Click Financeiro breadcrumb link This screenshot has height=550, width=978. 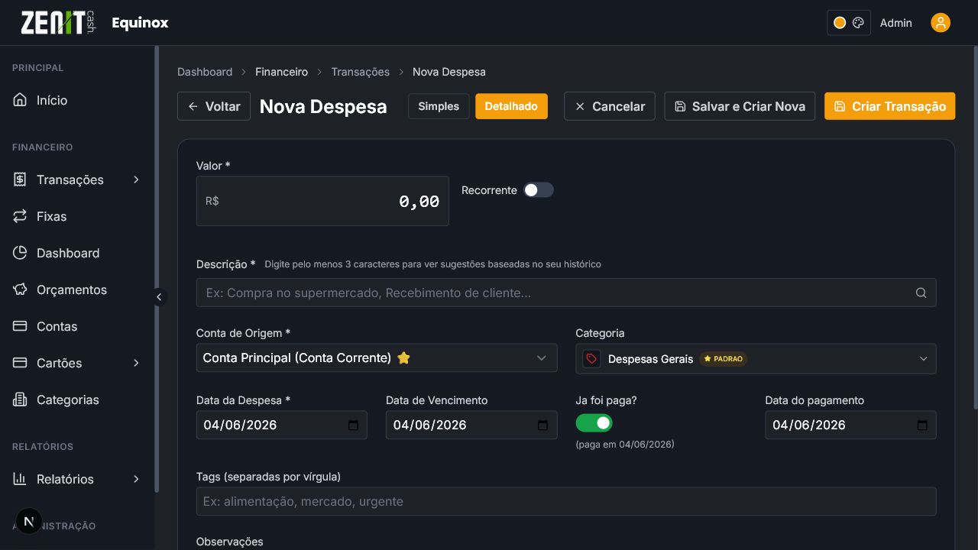[x=281, y=72]
